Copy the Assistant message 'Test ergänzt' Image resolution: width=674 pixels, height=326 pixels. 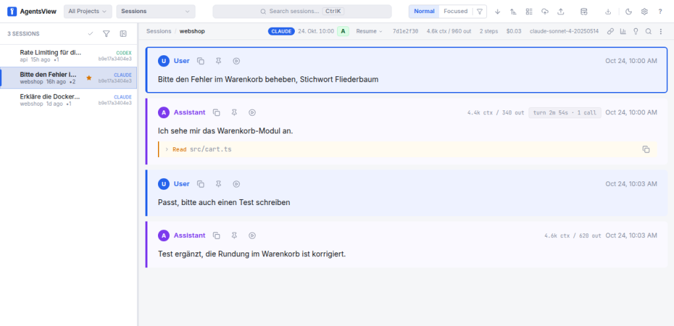pyautogui.click(x=217, y=235)
